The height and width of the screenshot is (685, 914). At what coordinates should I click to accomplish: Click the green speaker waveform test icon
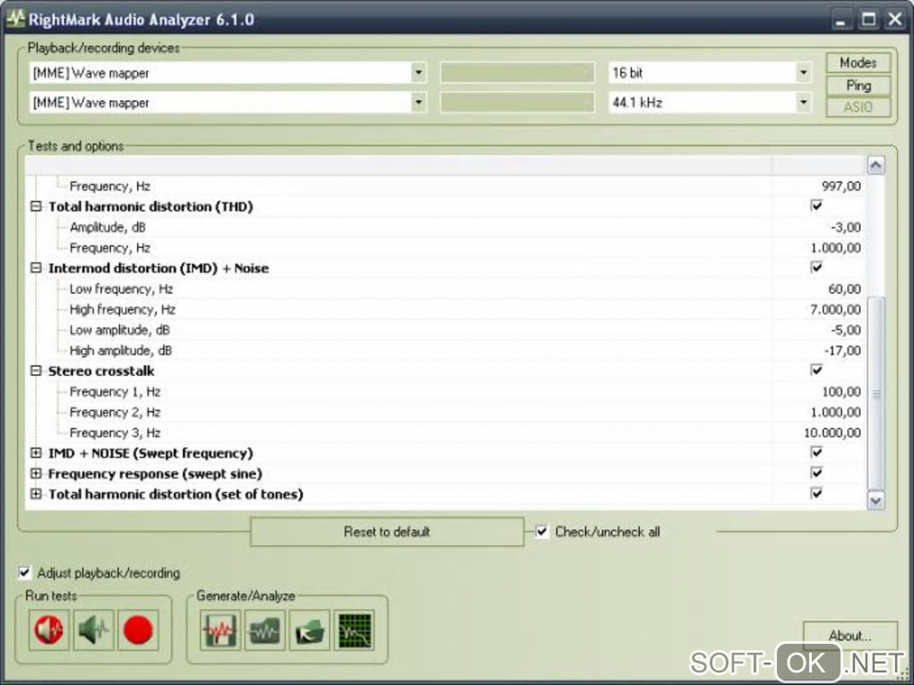94,629
